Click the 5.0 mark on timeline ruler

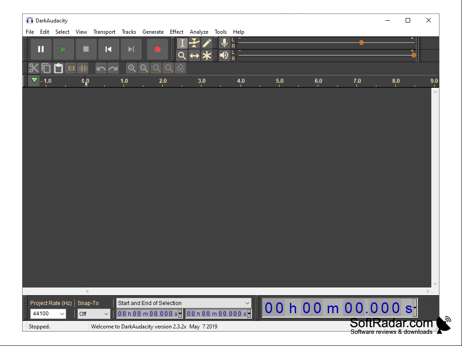coord(279,81)
